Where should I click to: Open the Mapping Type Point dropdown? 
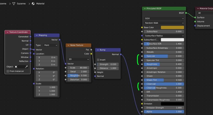point(50,45)
